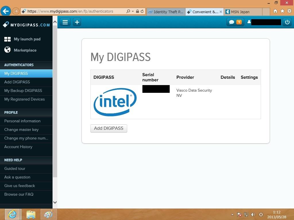
Task: Open Internet Explorer from the taskbar
Action: (x=12, y=214)
